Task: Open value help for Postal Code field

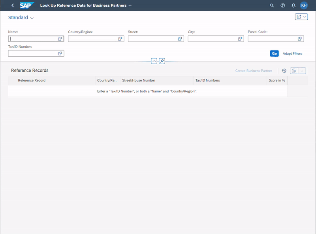Action: pyautogui.click(x=300, y=39)
